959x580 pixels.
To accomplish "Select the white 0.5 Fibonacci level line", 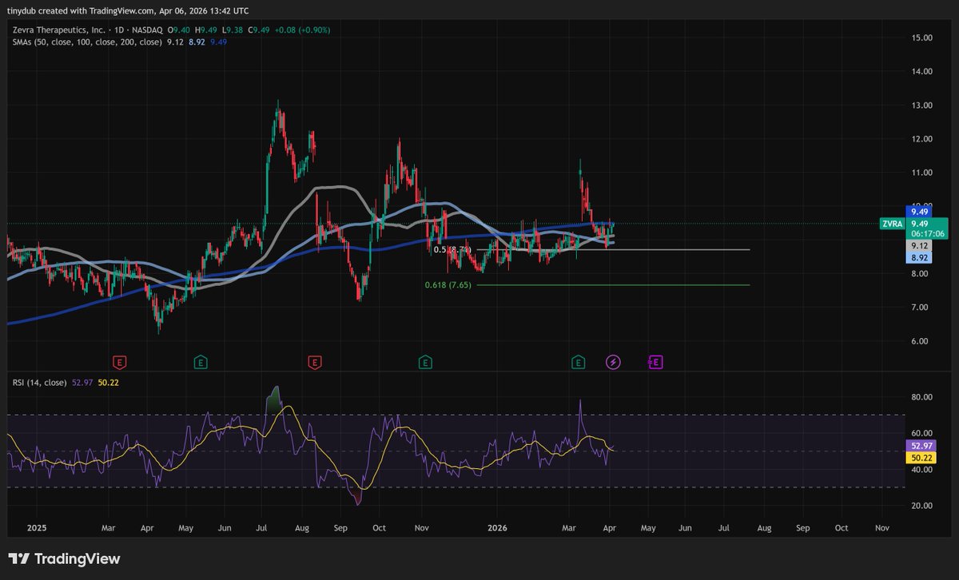I will coord(613,250).
